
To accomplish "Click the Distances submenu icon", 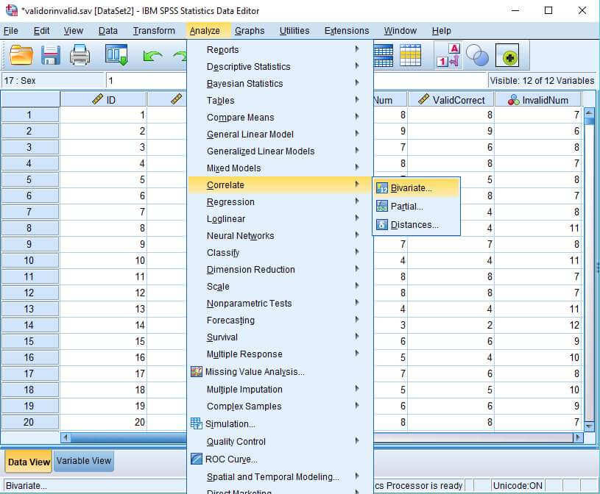I will 382,225.
